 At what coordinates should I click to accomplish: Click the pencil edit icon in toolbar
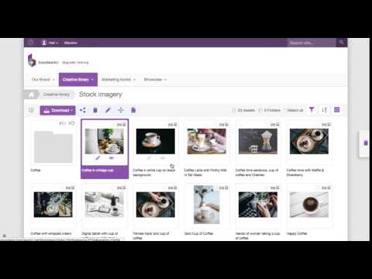coord(108,110)
